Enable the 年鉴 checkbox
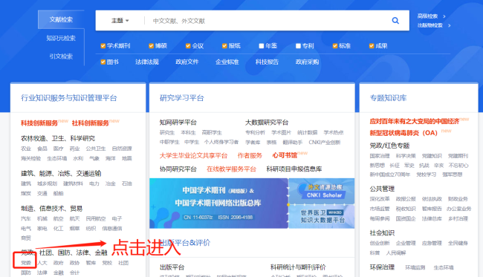Screen dimensions: 483x277 (262, 46)
